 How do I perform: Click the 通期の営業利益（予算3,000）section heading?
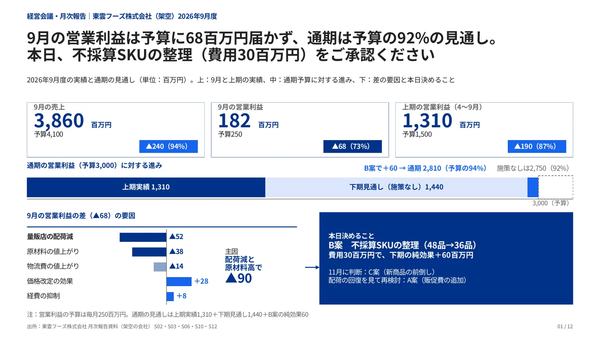tap(94, 165)
